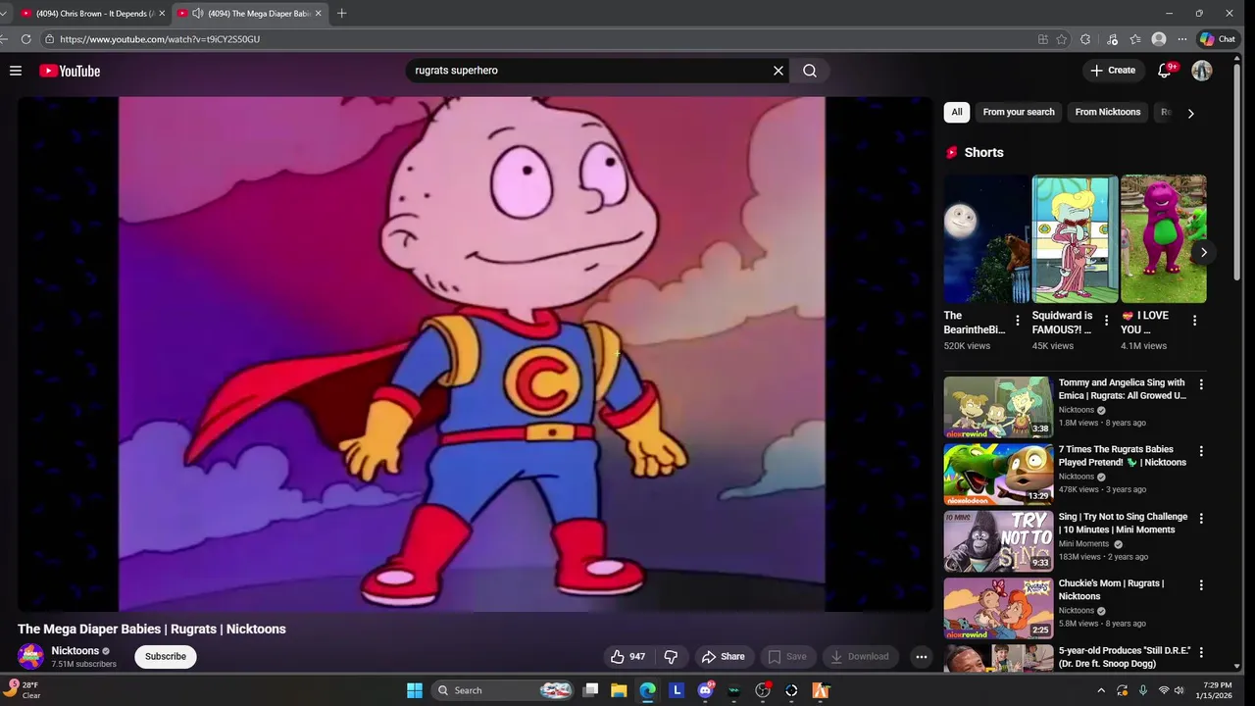Open Copilot Chat sidebar
The width and height of the screenshot is (1255, 706).
click(x=1219, y=39)
